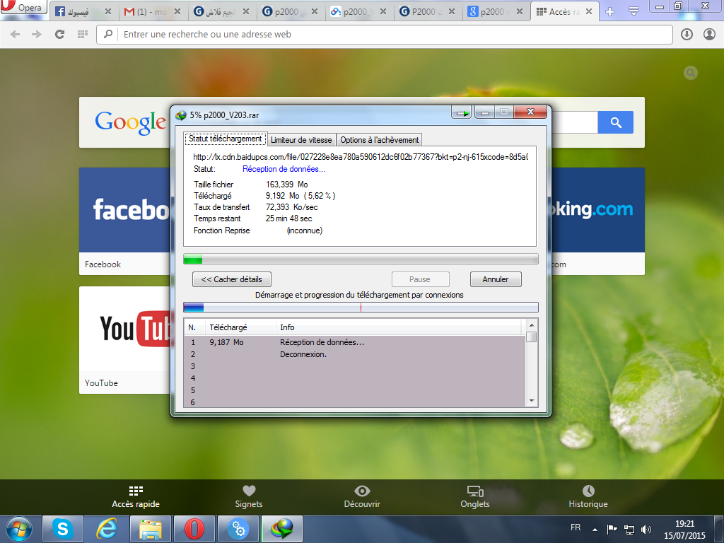Reload the page with the refresh icon
This screenshot has height=543, width=724.
(x=59, y=34)
